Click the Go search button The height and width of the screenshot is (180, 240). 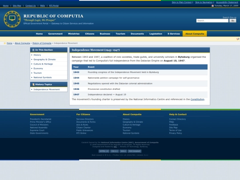pyautogui.click(x=232, y=20)
